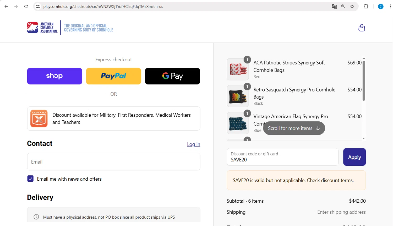393x226 pixels.
Task: Open the military and teachers discount banner
Action: coord(114,119)
